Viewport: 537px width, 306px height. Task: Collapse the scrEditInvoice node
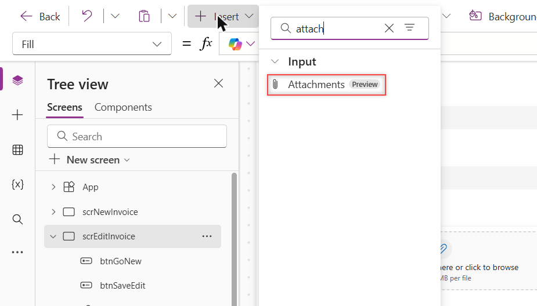coord(53,236)
